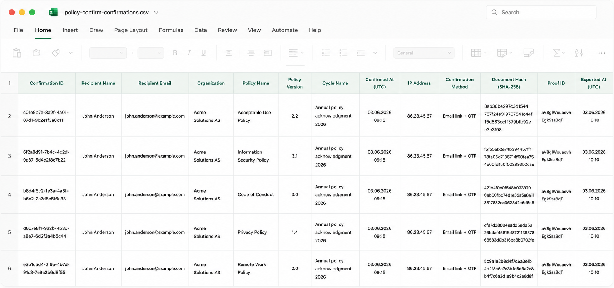
Task: Toggle Italic formatting
Action: 189,53
